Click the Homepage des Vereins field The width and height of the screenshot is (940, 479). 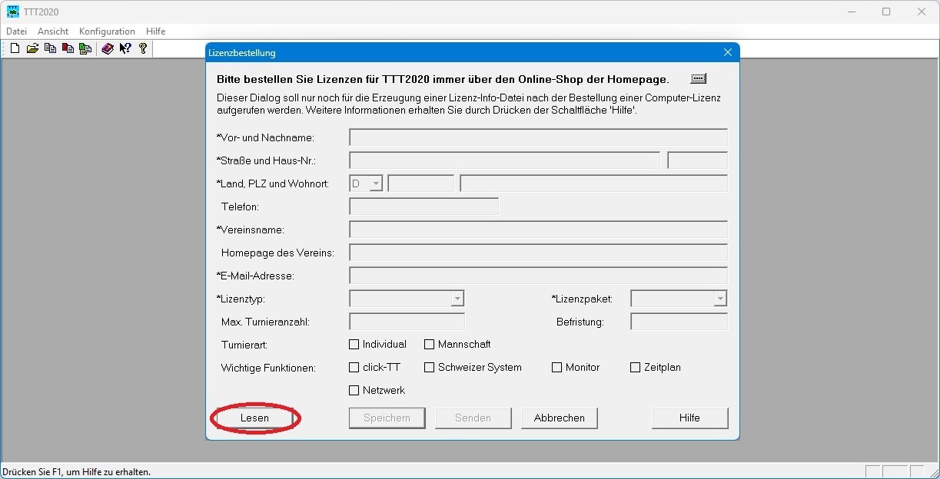[538, 253]
